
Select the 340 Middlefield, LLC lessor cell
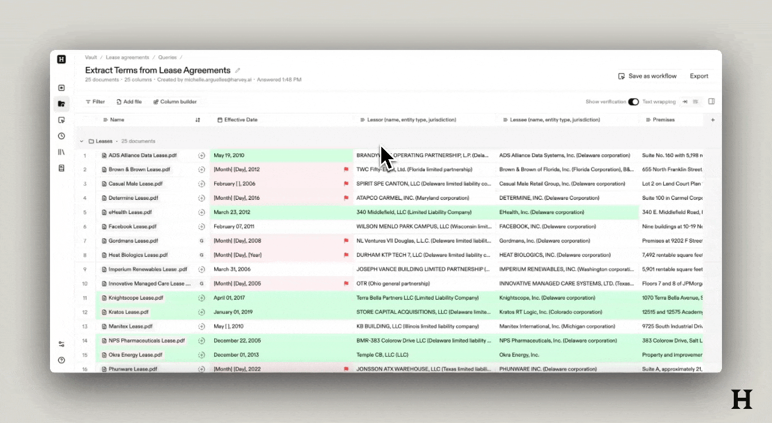coord(424,213)
